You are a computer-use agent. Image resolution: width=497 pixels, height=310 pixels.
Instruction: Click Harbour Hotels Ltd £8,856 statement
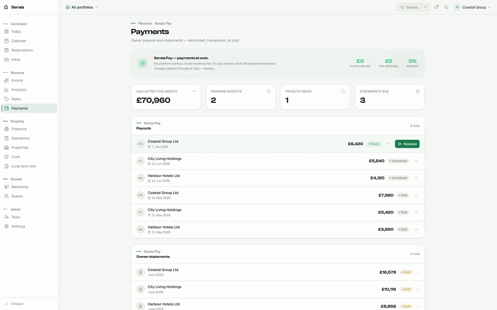tap(278, 304)
